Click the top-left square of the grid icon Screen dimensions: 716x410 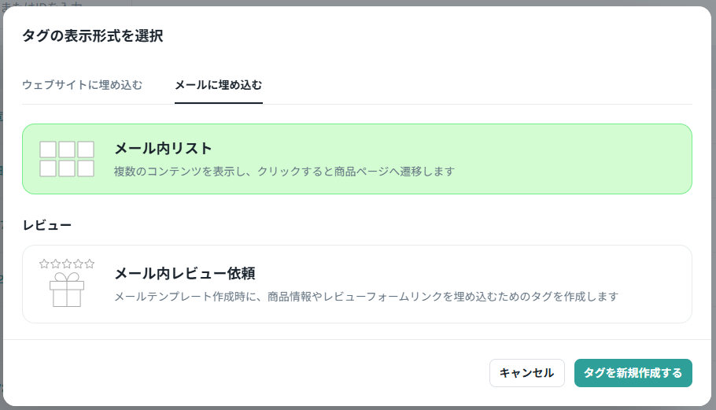(x=48, y=150)
